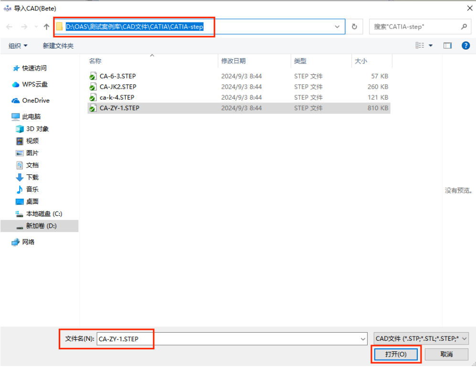Open 快速访问 in the sidebar
This screenshot has width=476, height=367.
point(30,68)
